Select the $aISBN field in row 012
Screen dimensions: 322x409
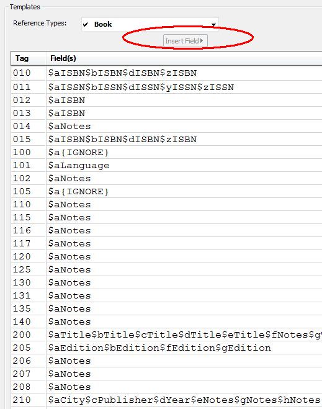point(66,100)
